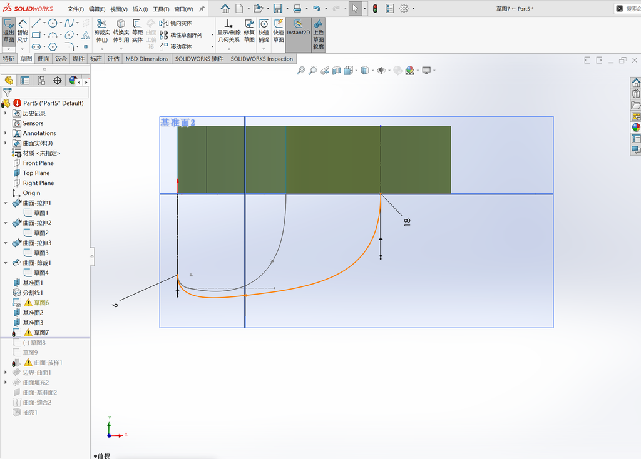Click Repair Sketch (修复草图) tool
This screenshot has width=641, height=459.
click(x=249, y=31)
